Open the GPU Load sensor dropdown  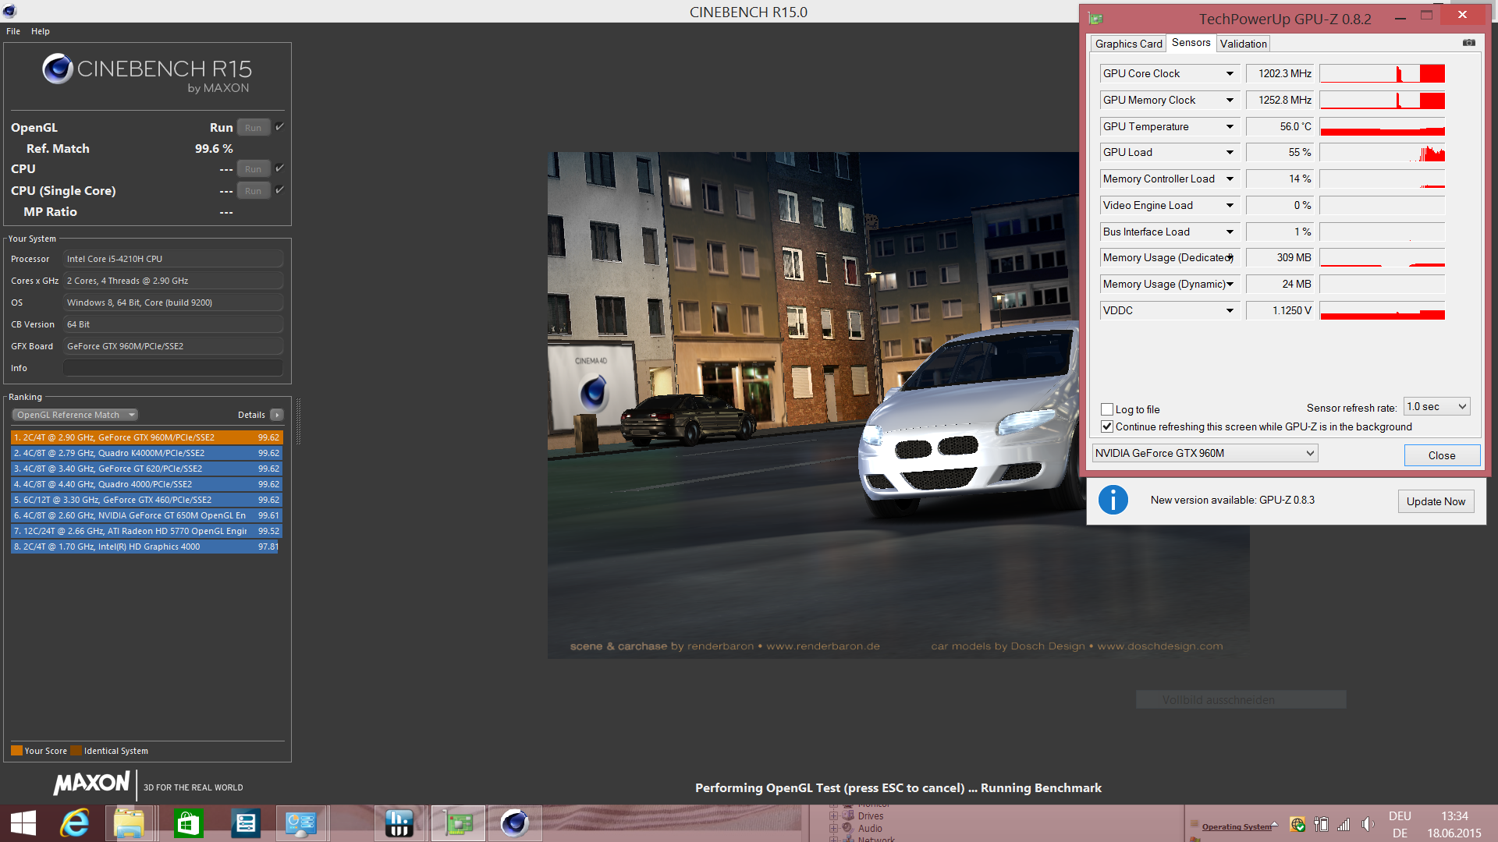coord(1230,152)
